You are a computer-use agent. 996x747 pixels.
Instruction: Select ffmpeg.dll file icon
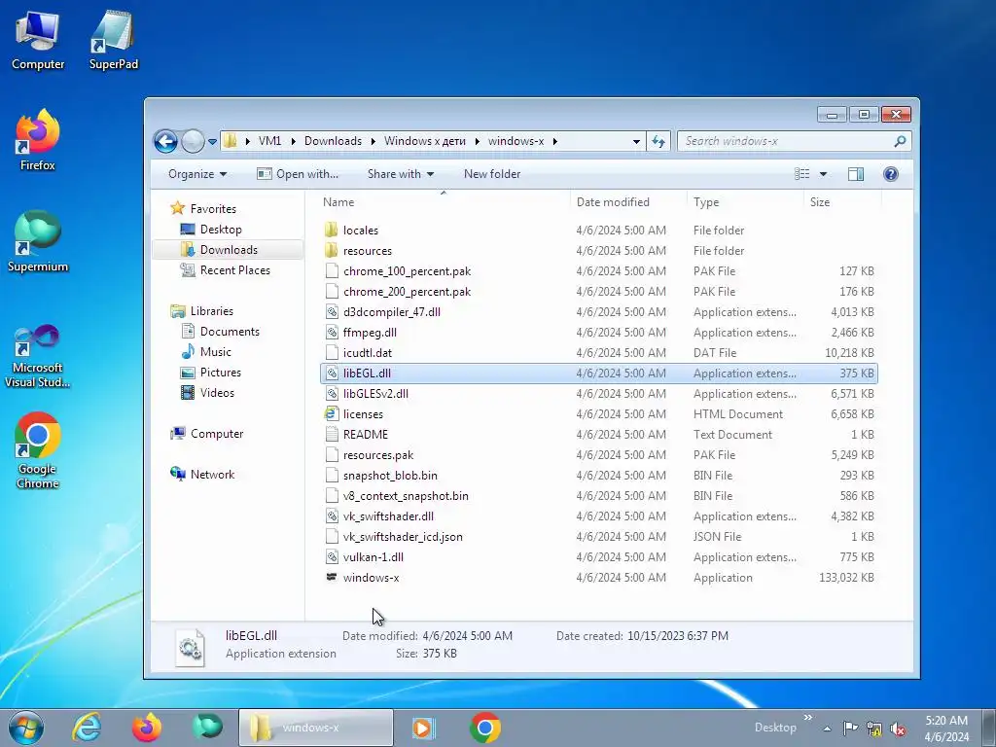coord(331,333)
